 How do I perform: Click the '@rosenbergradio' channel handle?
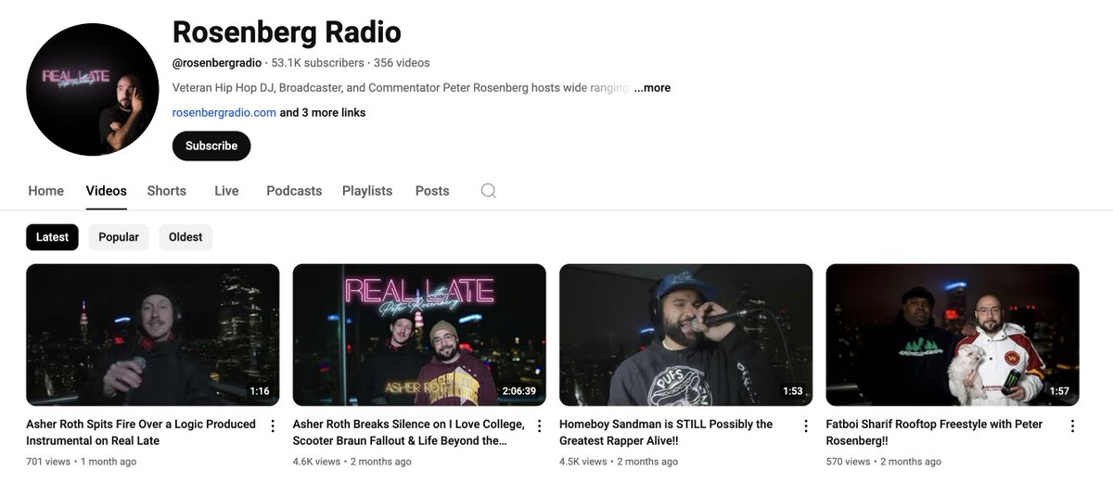pyautogui.click(x=217, y=63)
